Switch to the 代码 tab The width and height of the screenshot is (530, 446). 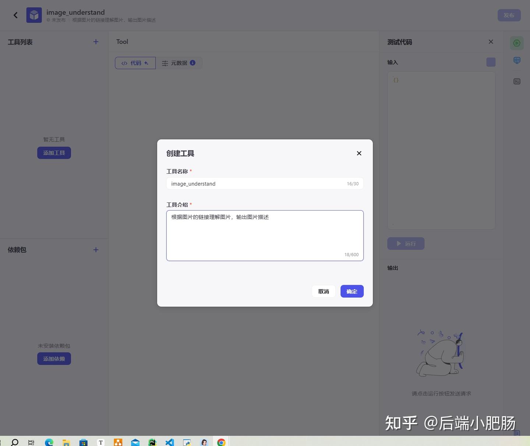click(x=135, y=63)
